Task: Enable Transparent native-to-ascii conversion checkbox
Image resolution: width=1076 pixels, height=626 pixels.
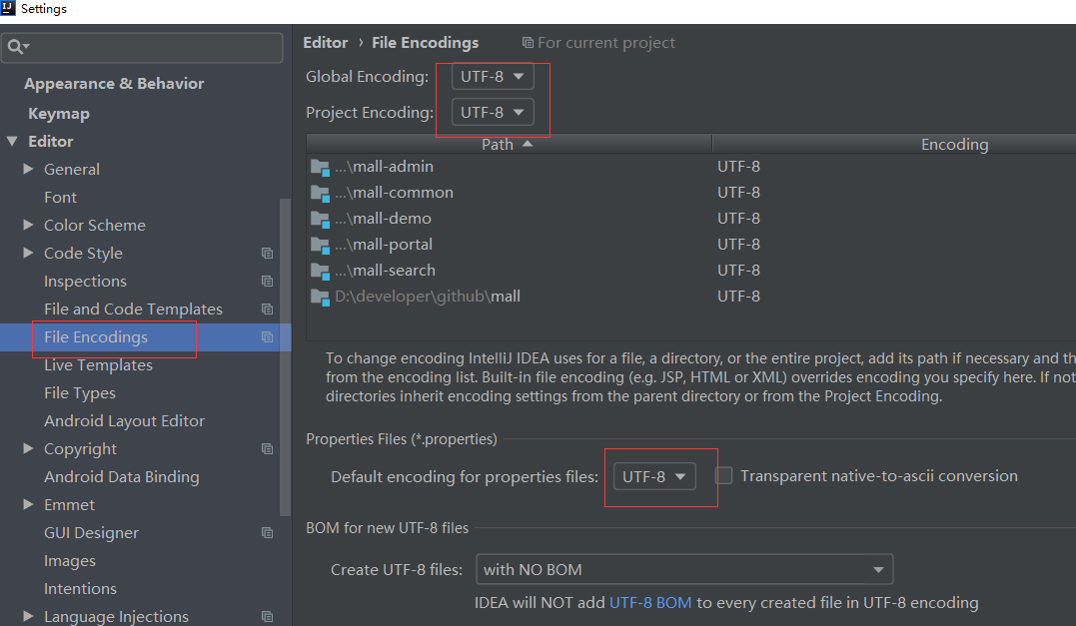Action: tap(724, 476)
